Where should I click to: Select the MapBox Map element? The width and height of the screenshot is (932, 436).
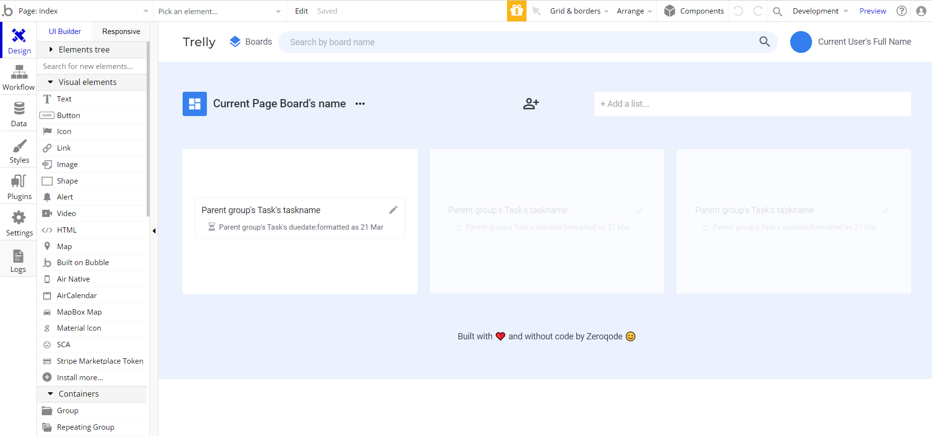(x=92, y=312)
